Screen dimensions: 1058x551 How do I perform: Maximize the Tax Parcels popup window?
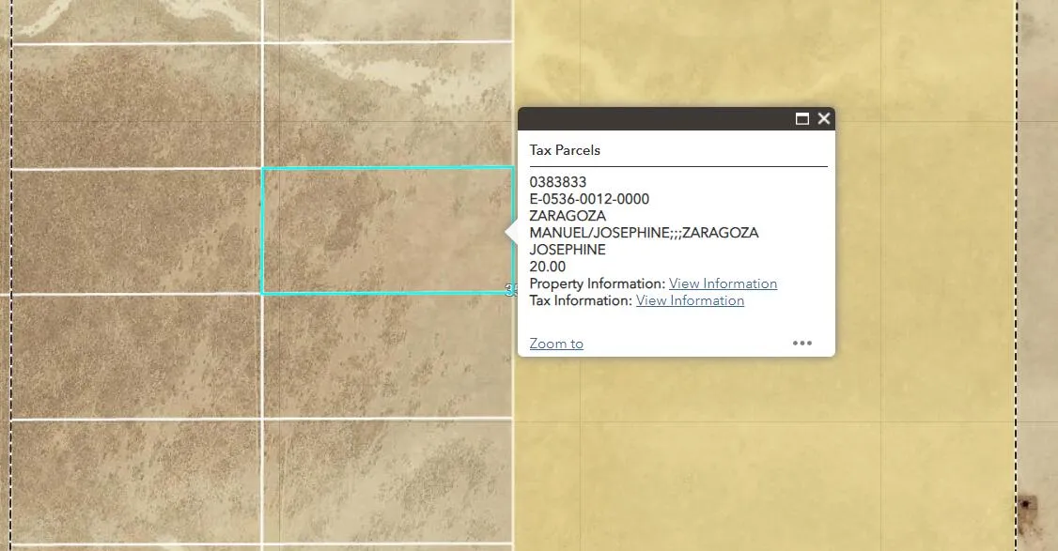click(x=802, y=119)
